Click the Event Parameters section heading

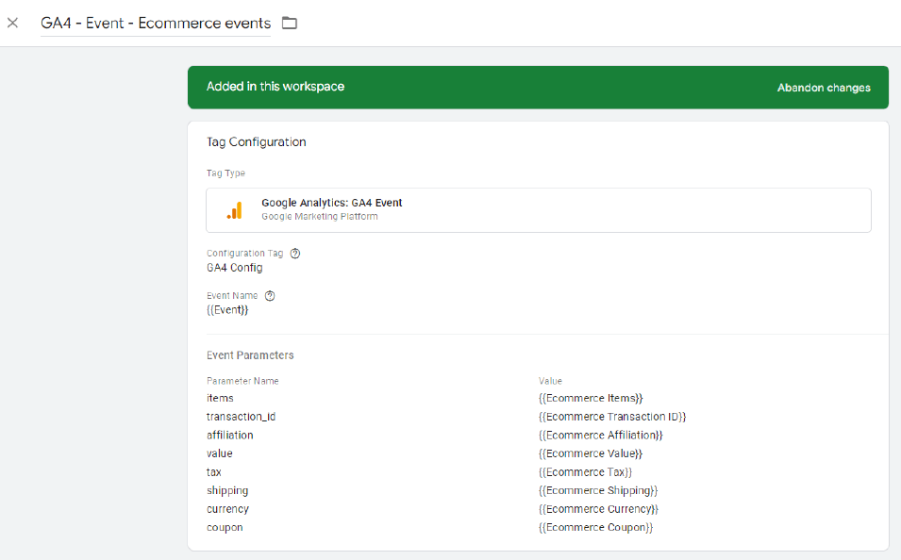tap(250, 355)
